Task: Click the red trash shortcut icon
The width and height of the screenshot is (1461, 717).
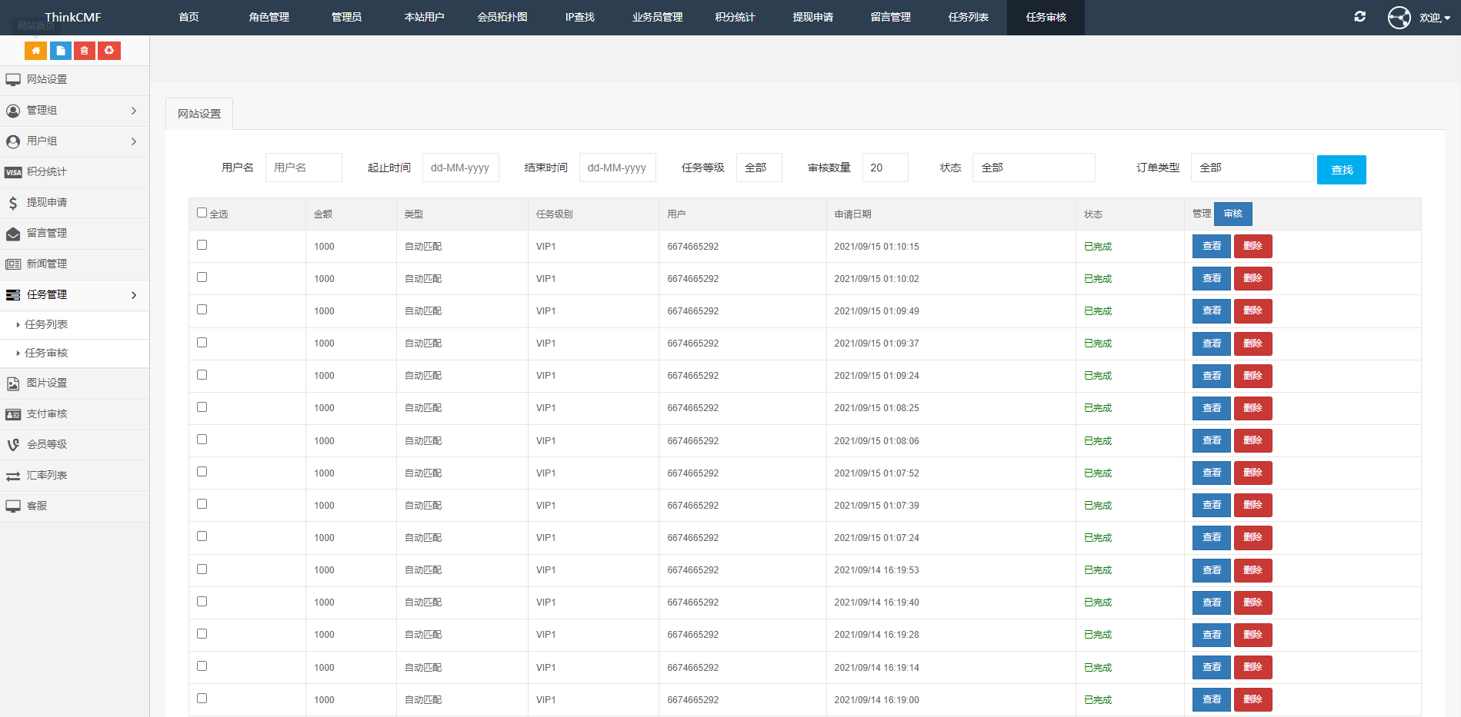Action: click(85, 51)
